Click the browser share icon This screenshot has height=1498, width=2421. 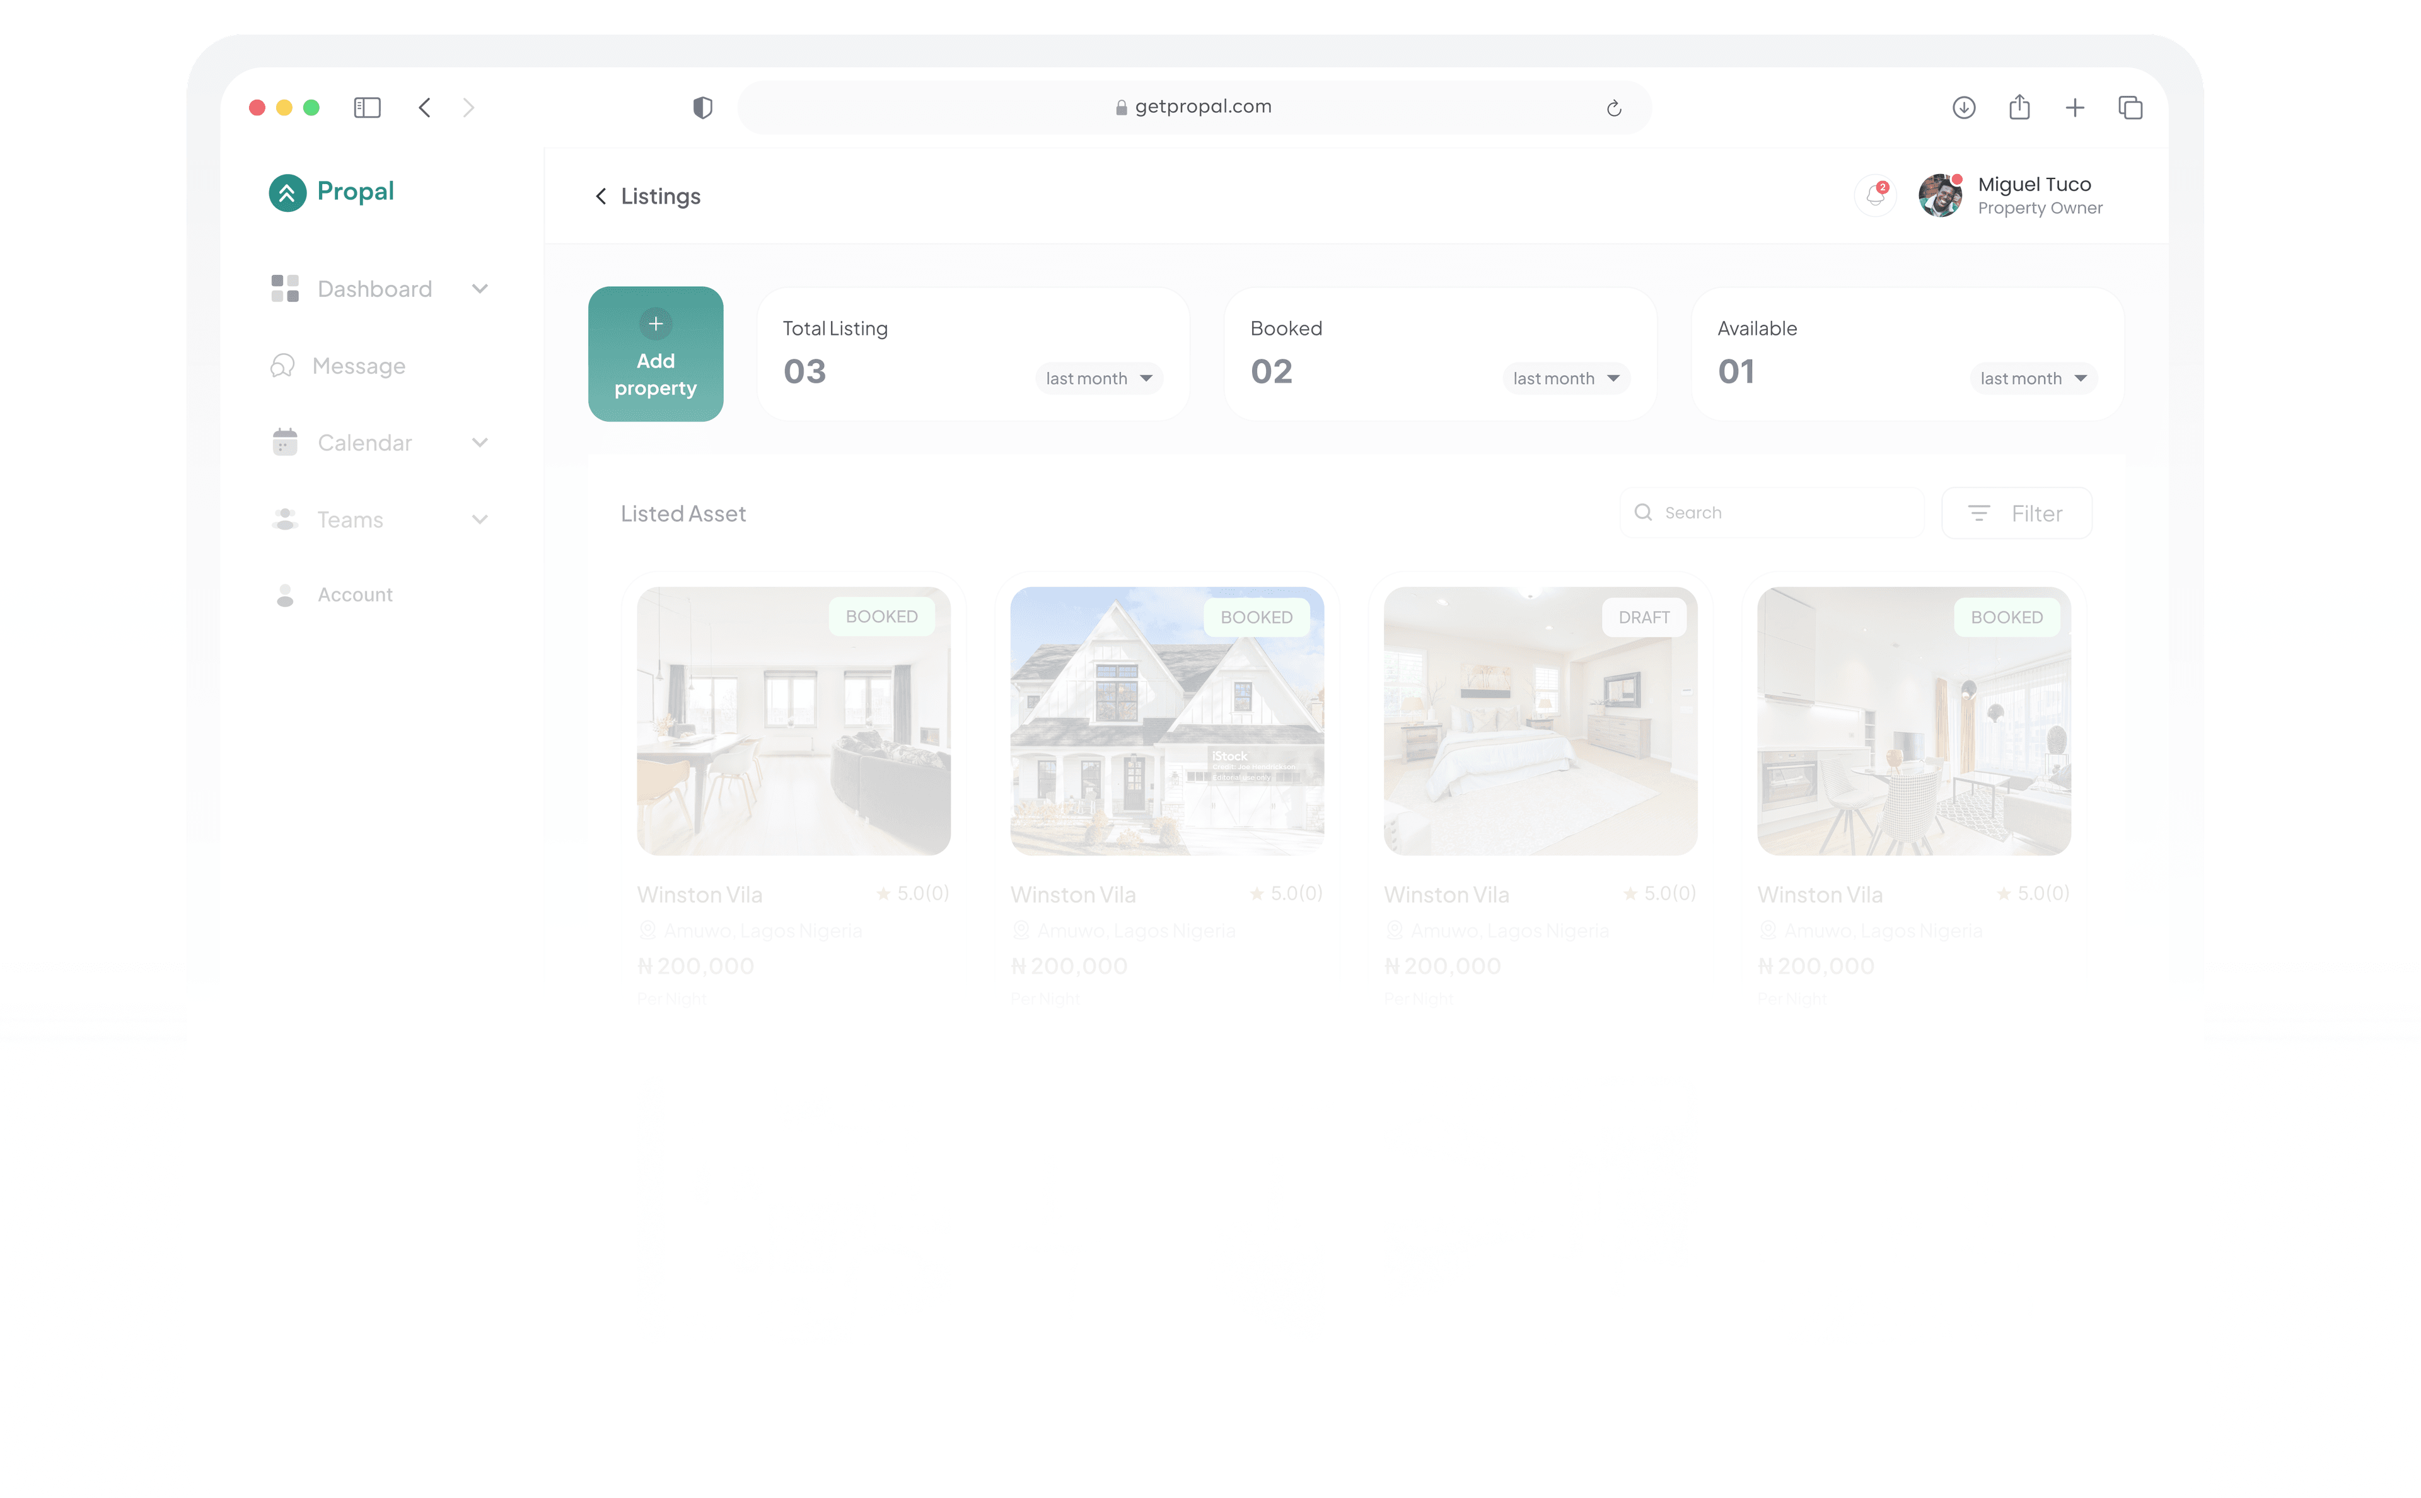[x=2020, y=106]
